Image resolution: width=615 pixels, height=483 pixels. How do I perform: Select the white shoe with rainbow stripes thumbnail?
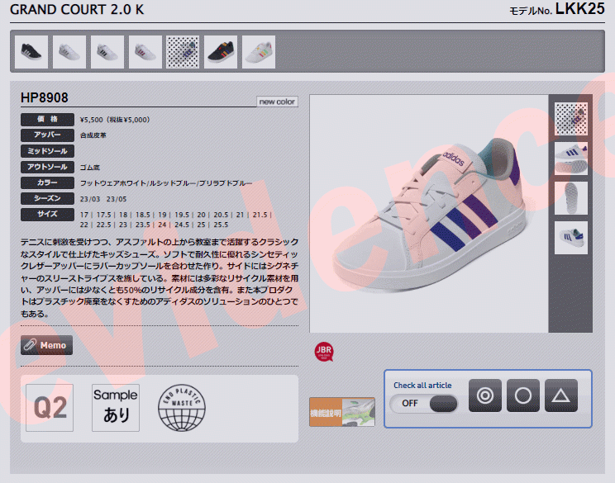[x=259, y=52]
